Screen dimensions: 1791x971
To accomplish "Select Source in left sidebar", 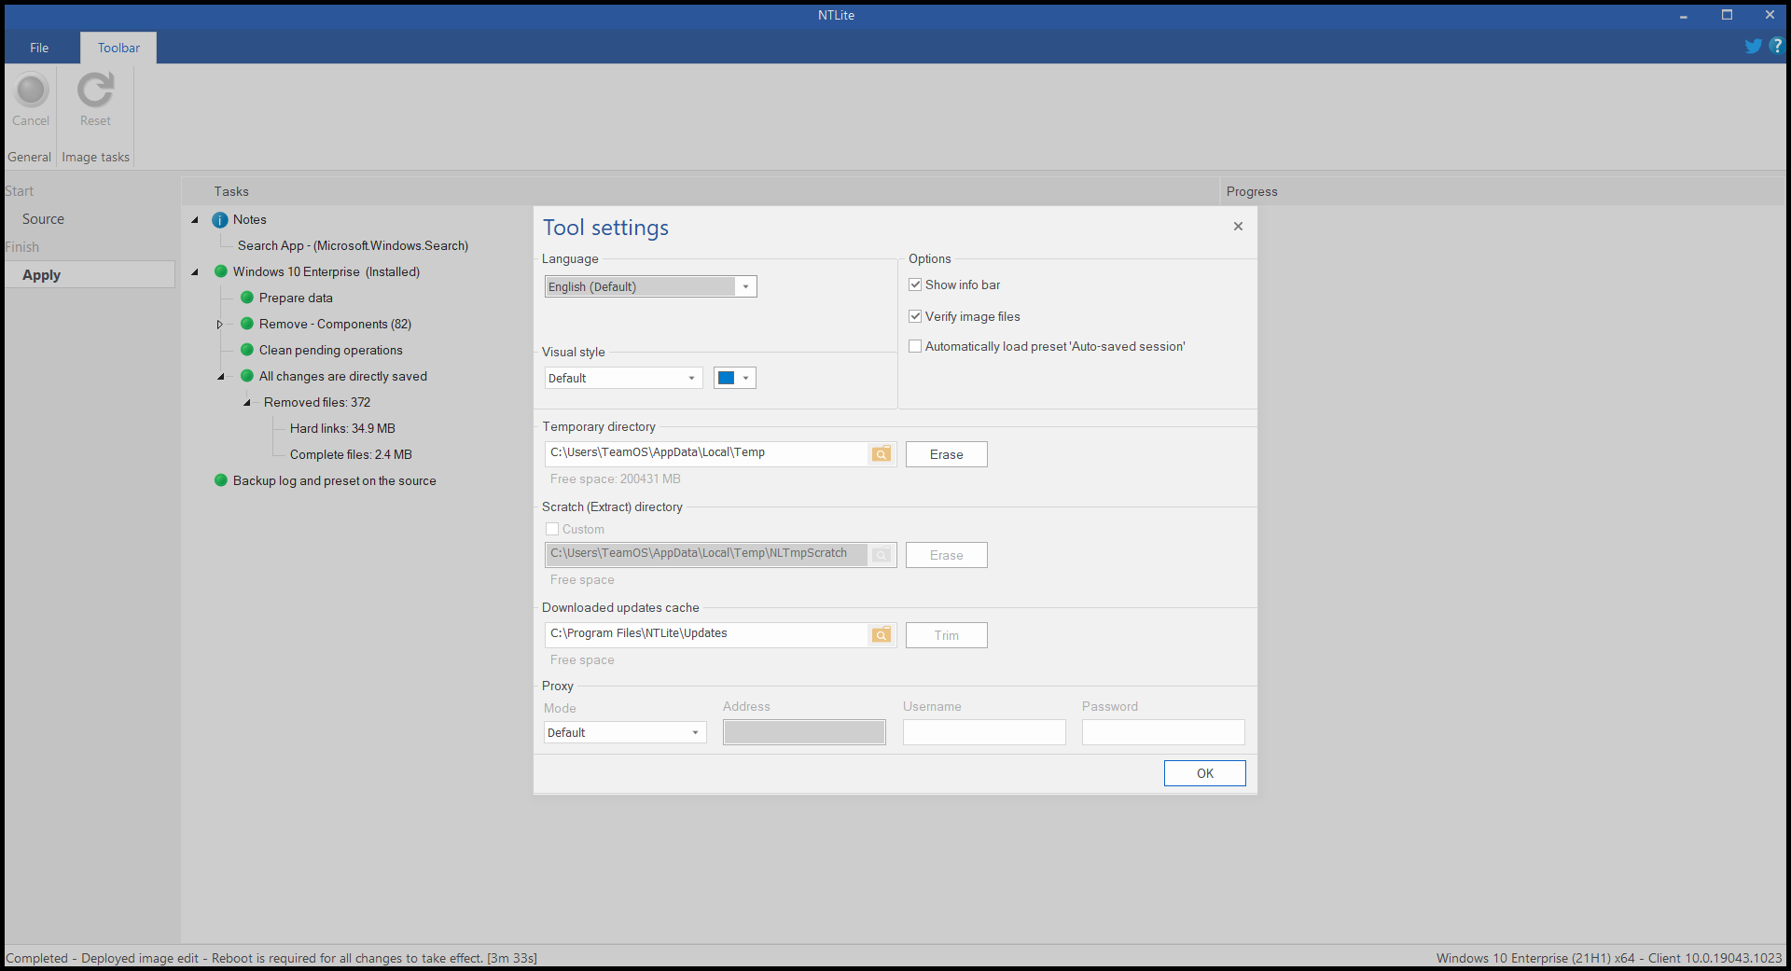I will (x=43, y=219).
